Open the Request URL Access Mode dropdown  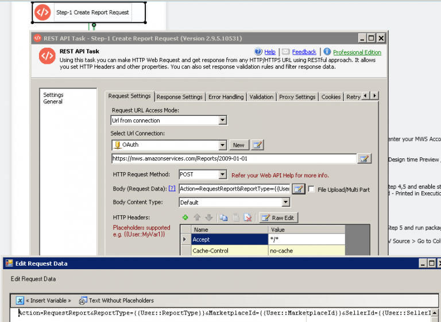pos(222,121)
